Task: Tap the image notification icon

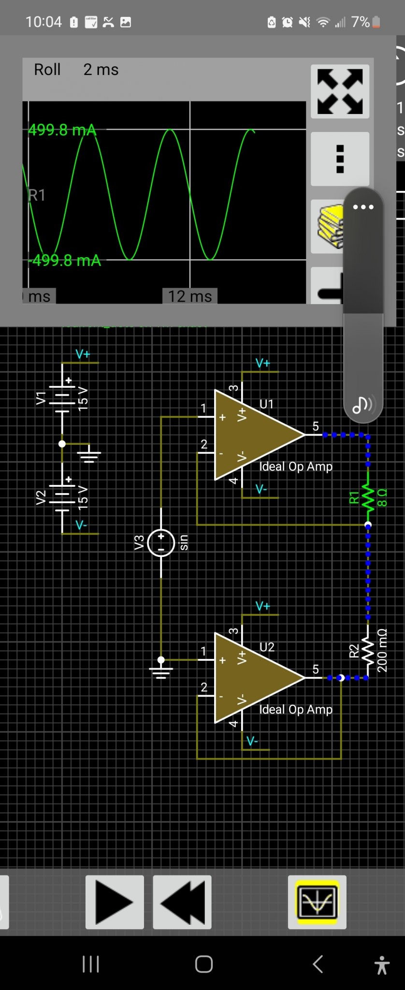Action: [x=126, y=22]
